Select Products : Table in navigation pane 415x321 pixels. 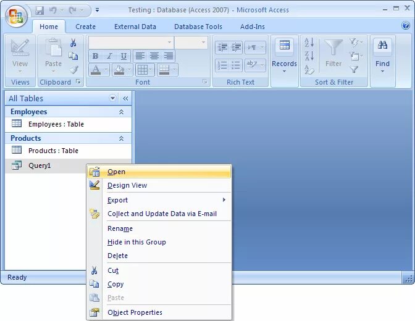tap(69, 151)
